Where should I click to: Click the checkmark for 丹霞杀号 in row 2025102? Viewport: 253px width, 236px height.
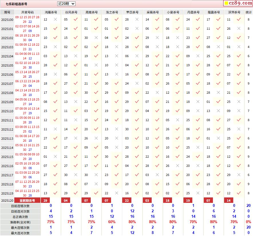pos(198,38)
